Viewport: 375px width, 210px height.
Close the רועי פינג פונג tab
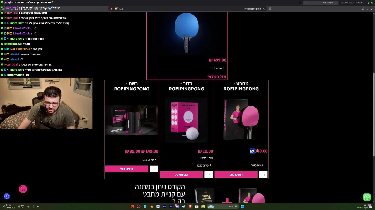tap(305, 3)
